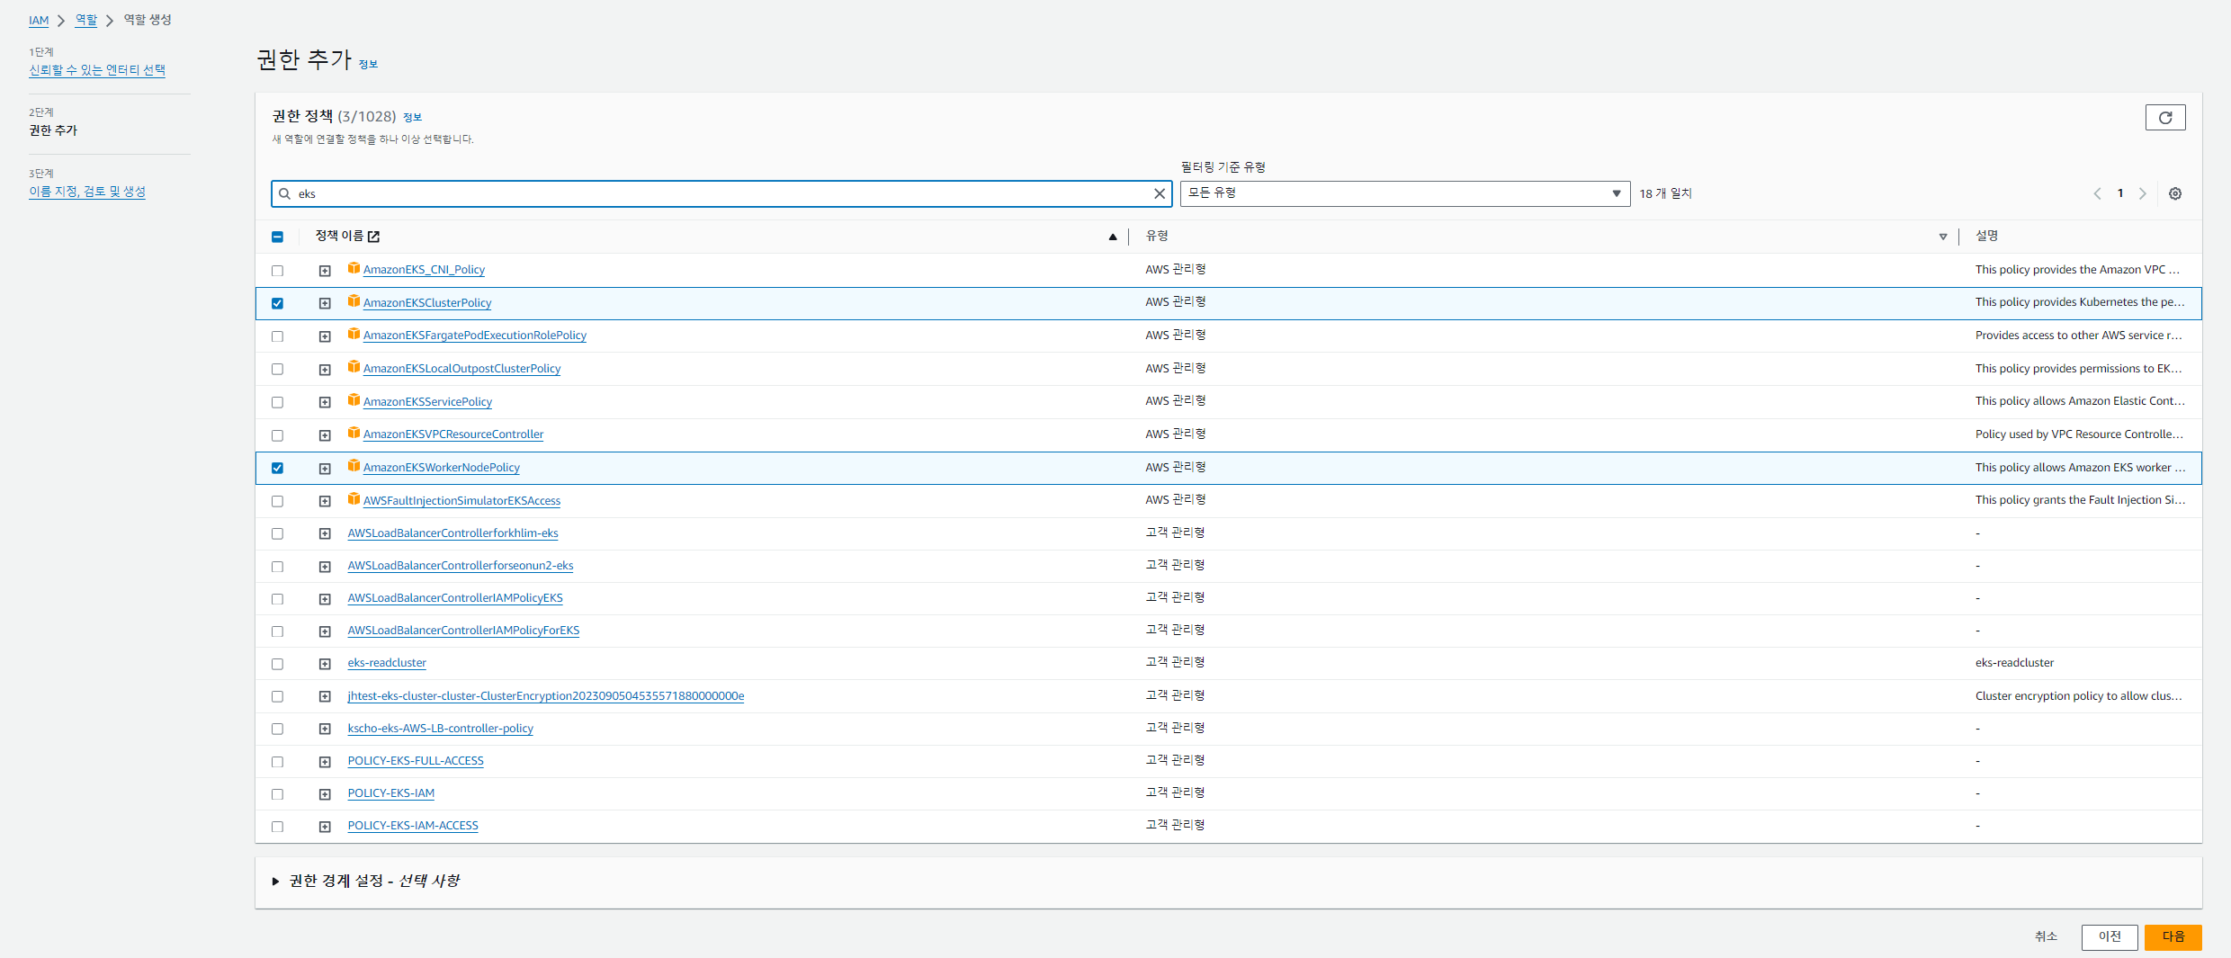2231x958 pixels.
Task: Click the AWS managed icon for AmazonEKSLocalOutpostClusterPolicy
Action: coord(354,367)
